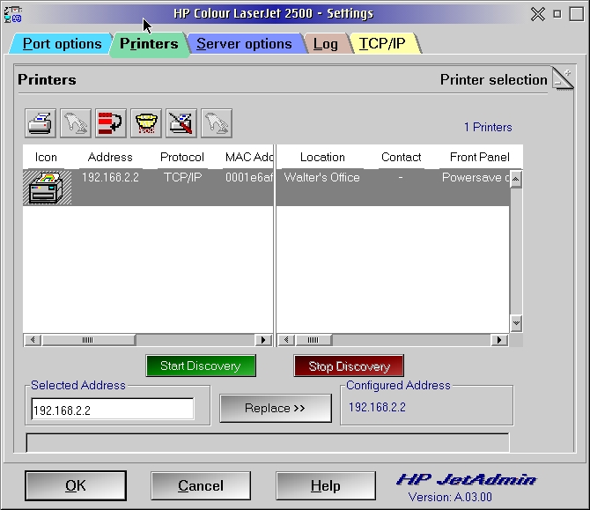The height and width of the screenshot is (510, 590).
Task: Click the yellow sieve filter toolbar icon
Action: tap(146, 123)
